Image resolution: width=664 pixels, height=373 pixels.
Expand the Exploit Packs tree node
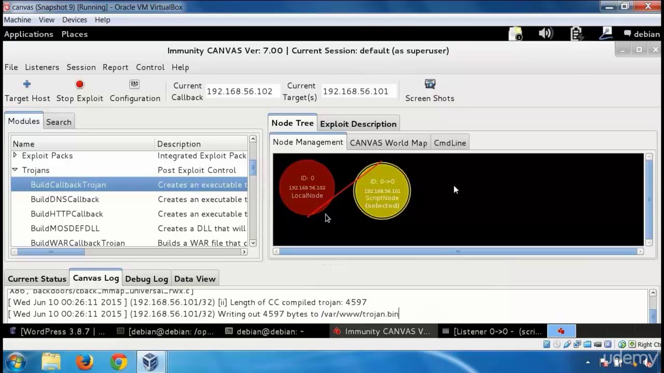click(15, 155)
